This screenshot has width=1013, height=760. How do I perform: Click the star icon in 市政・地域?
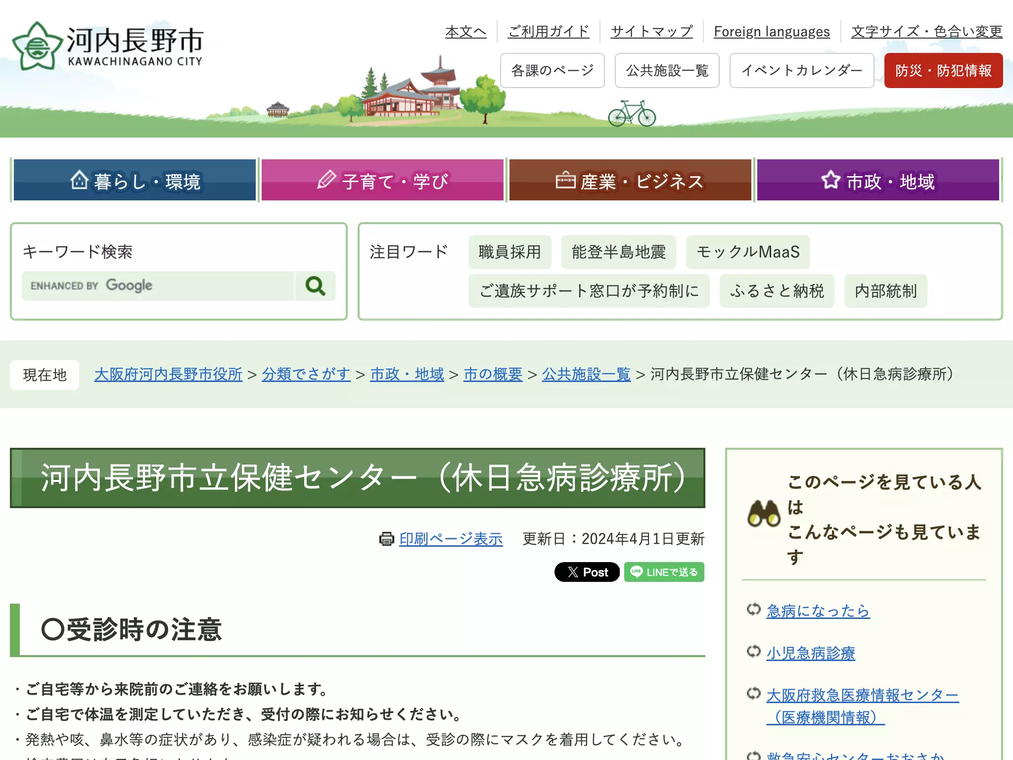pos(831,180)
